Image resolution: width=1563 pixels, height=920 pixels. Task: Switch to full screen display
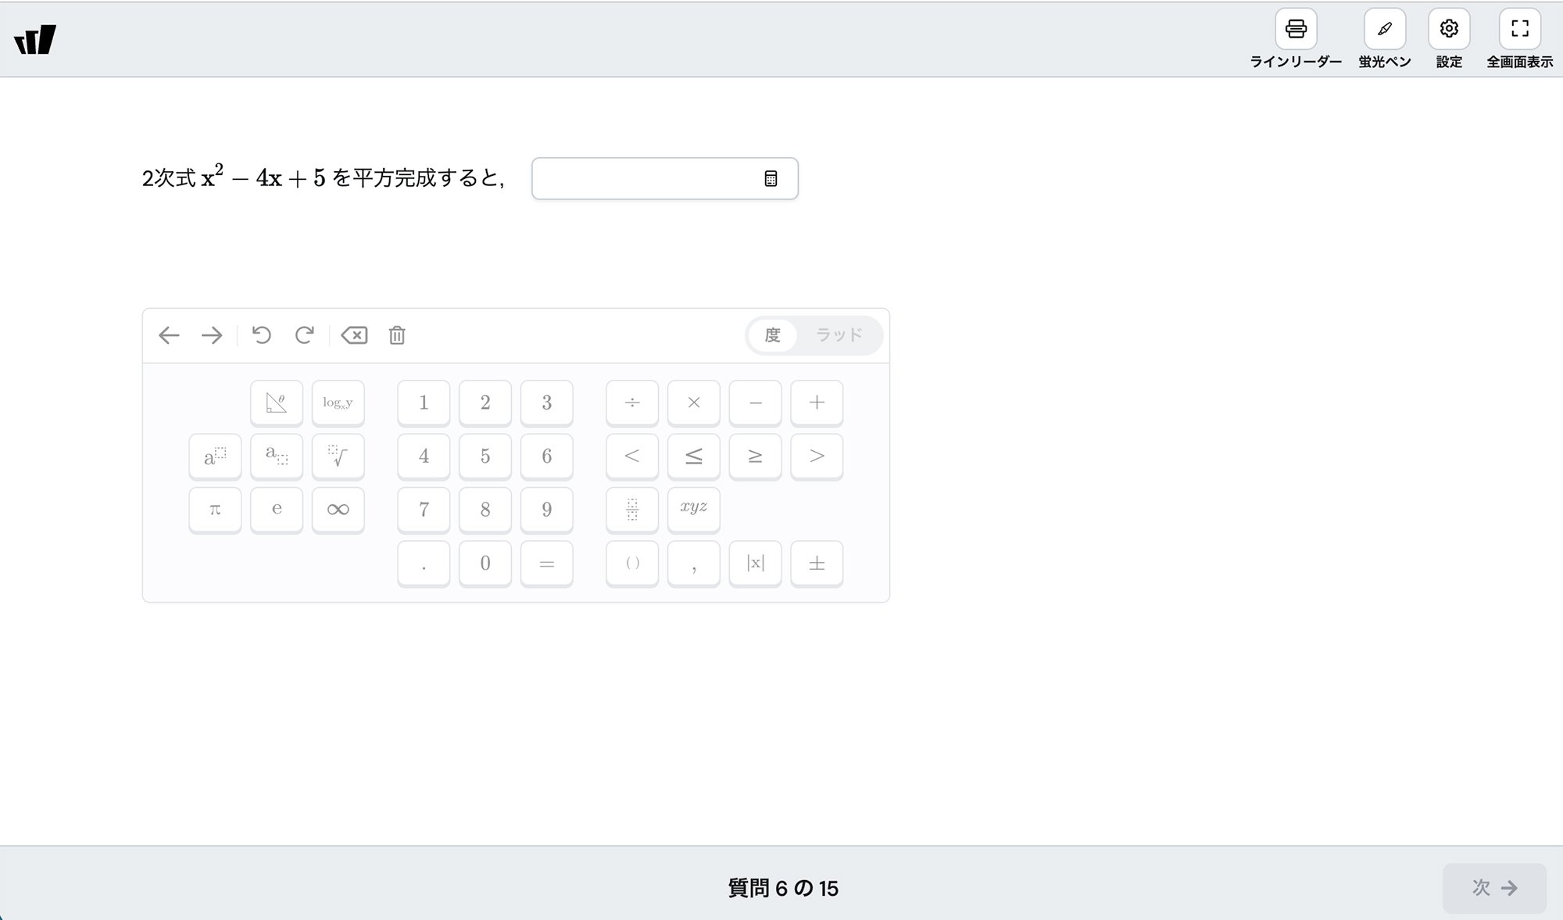pos(1519,30)
